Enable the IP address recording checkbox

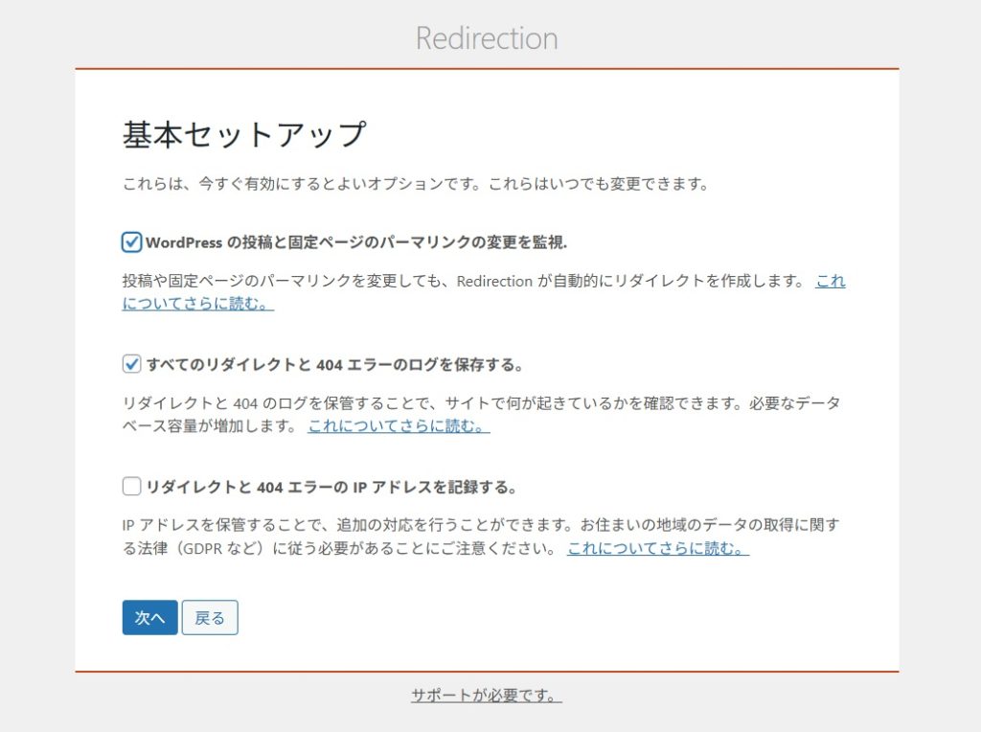(131, 486)
